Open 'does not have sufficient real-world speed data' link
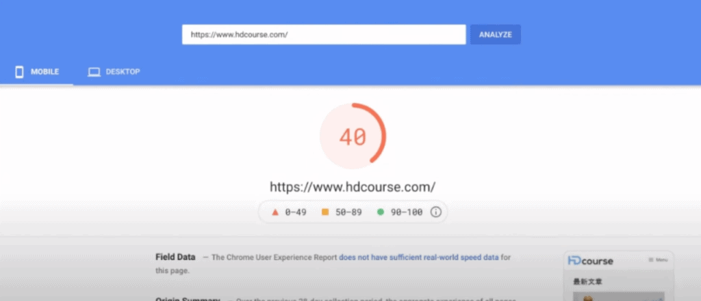The image size is (701, 301). click(x=418, y=257)
